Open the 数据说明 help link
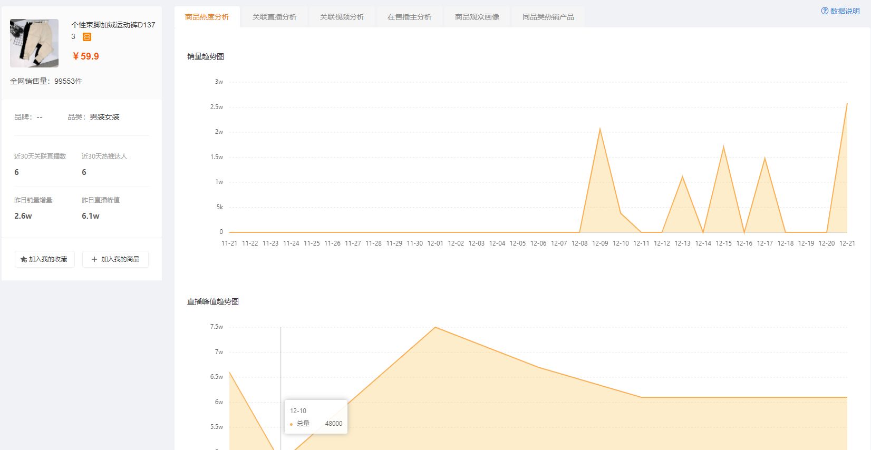The image size is (871, 450). (840, 11)
